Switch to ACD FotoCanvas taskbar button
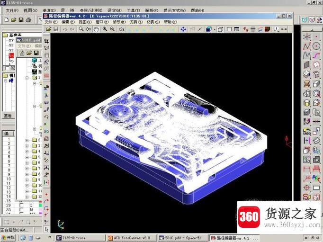The height and width of the screenshot is (242, 323). point(132,238)
